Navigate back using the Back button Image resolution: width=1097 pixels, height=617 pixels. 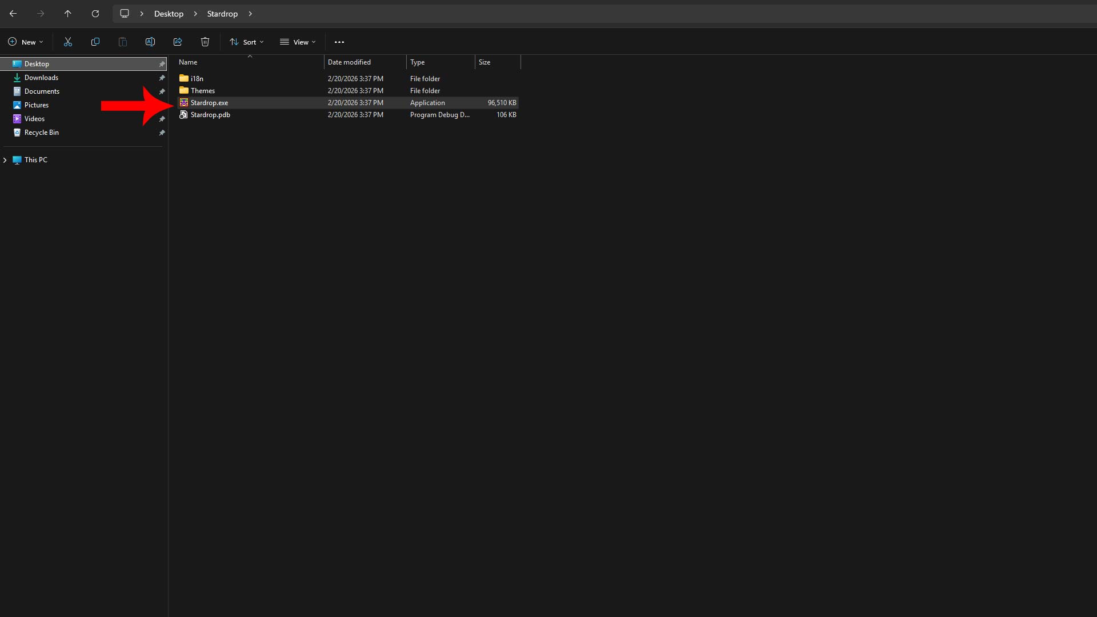click(13, 13)
